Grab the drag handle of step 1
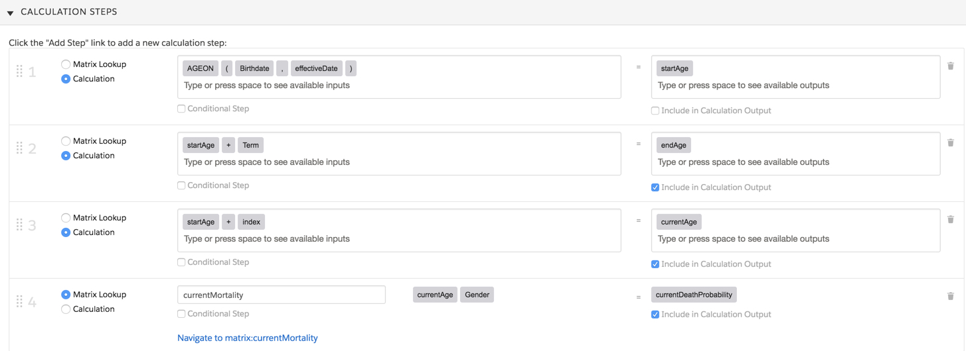966x351 pixels. [19, 71]
